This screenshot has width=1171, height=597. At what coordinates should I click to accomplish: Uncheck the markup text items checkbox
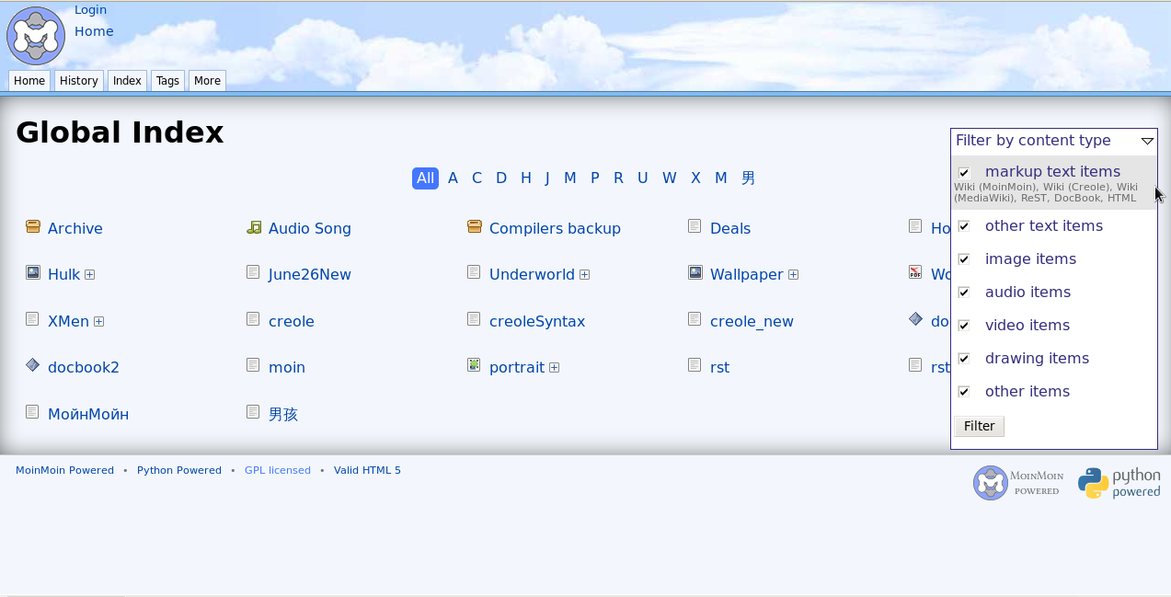coord(964,173)
